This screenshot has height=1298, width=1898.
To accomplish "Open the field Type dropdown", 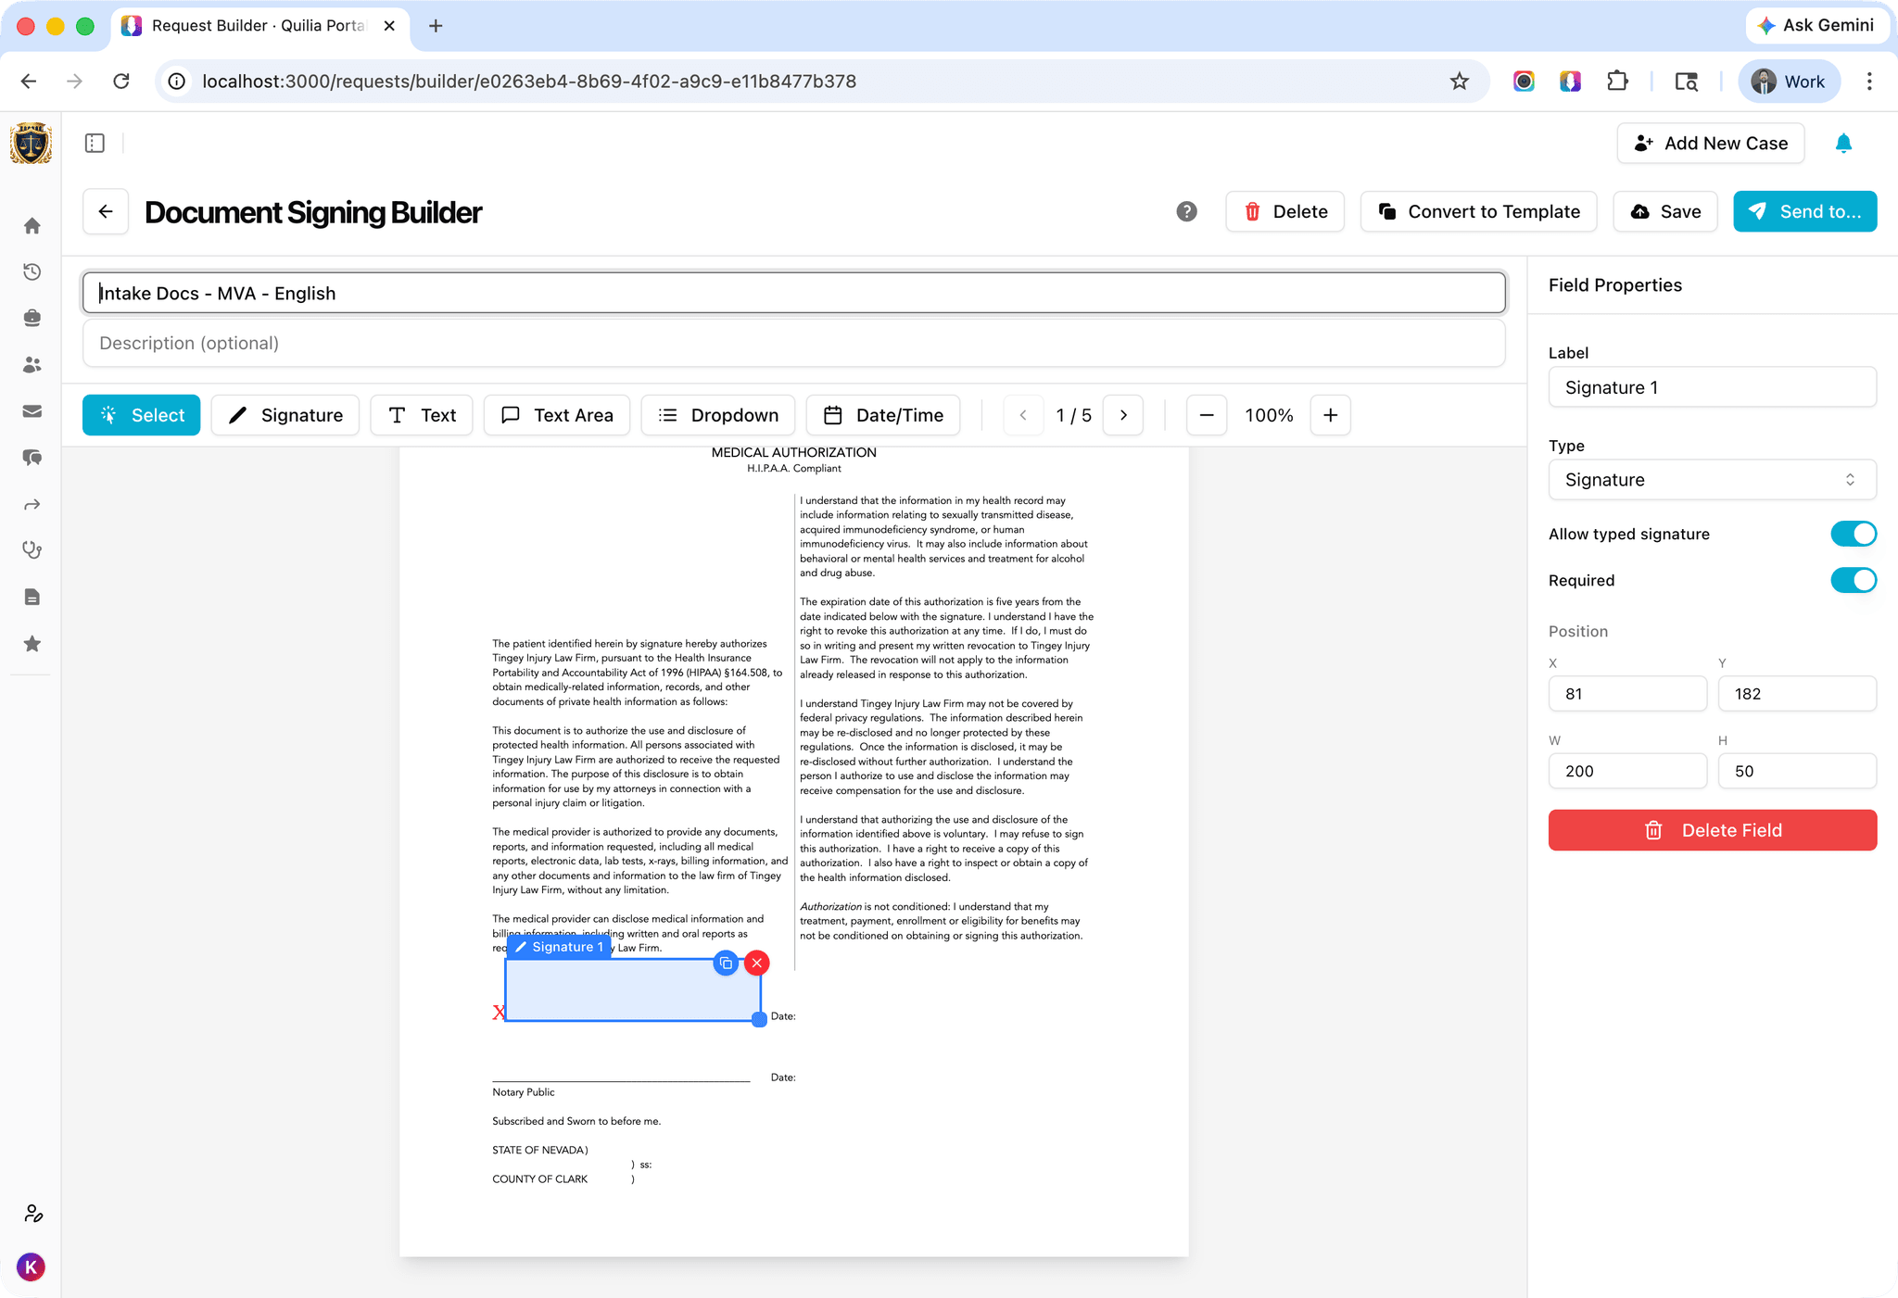I will click(1711, 480).
